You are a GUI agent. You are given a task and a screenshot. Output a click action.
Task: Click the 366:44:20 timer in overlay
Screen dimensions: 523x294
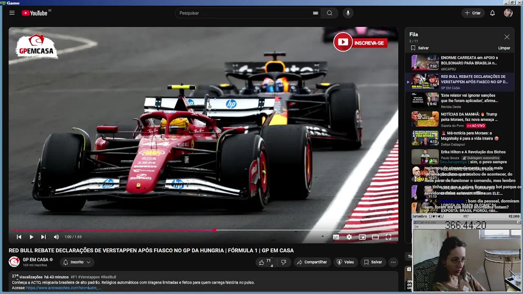click(465, 225)
